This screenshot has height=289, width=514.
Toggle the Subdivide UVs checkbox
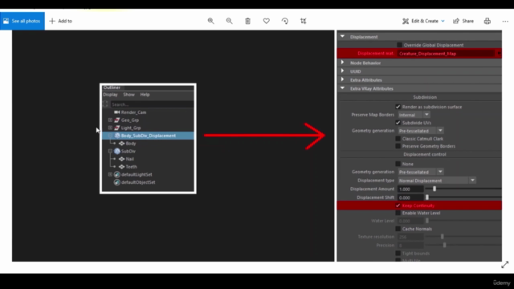point(398,123)
